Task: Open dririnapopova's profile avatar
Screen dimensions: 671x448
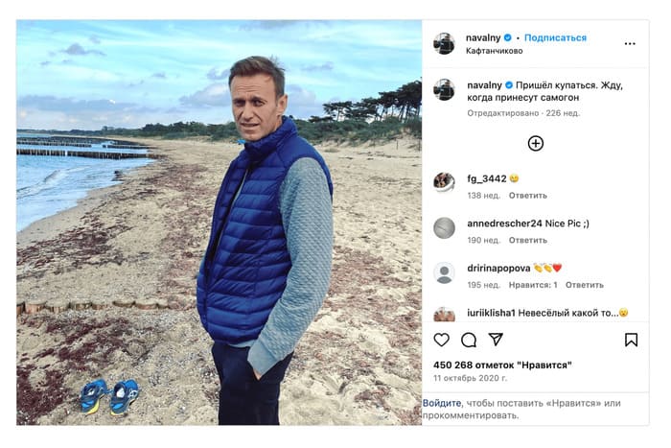Action: pos(444,272)
